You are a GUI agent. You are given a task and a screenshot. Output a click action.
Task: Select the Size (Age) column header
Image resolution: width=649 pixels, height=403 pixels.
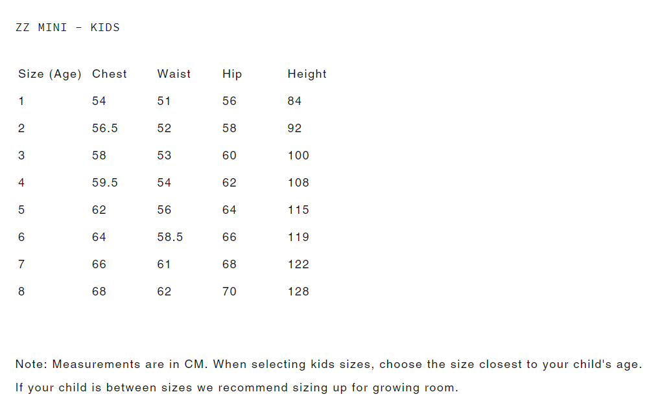tap(50, 74)
